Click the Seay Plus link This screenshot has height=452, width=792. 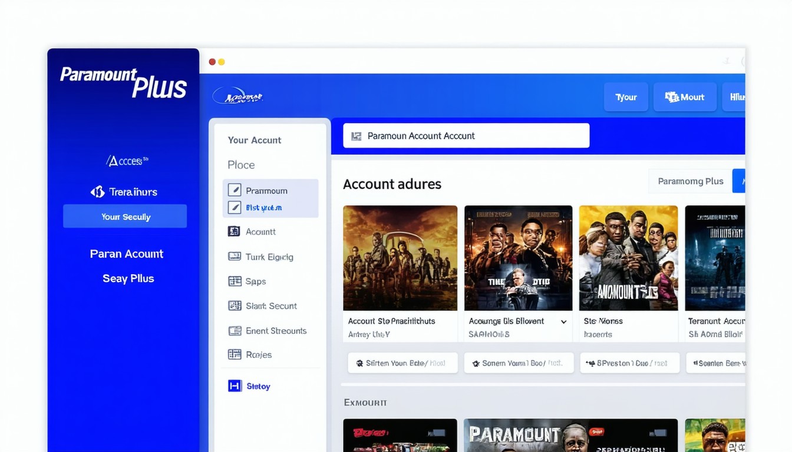[x=128, y=278]
